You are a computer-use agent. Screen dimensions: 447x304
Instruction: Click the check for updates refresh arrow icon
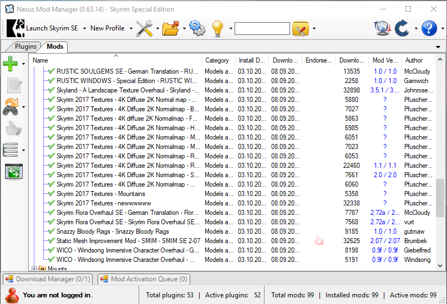[403, 28]
